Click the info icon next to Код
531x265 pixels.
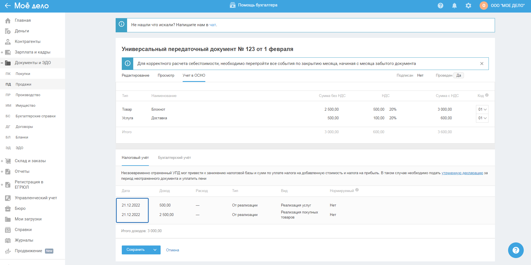tap(487, 95)
